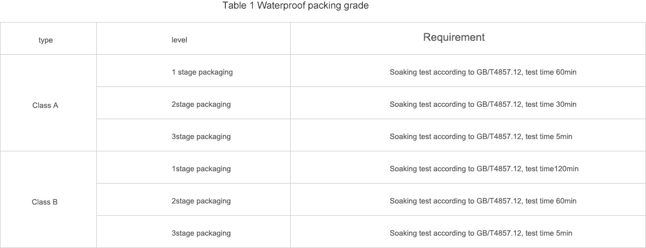Click the requirement with test time 120min
The width and height of the screenshot is (646, 248).
[x=484, y=169]
